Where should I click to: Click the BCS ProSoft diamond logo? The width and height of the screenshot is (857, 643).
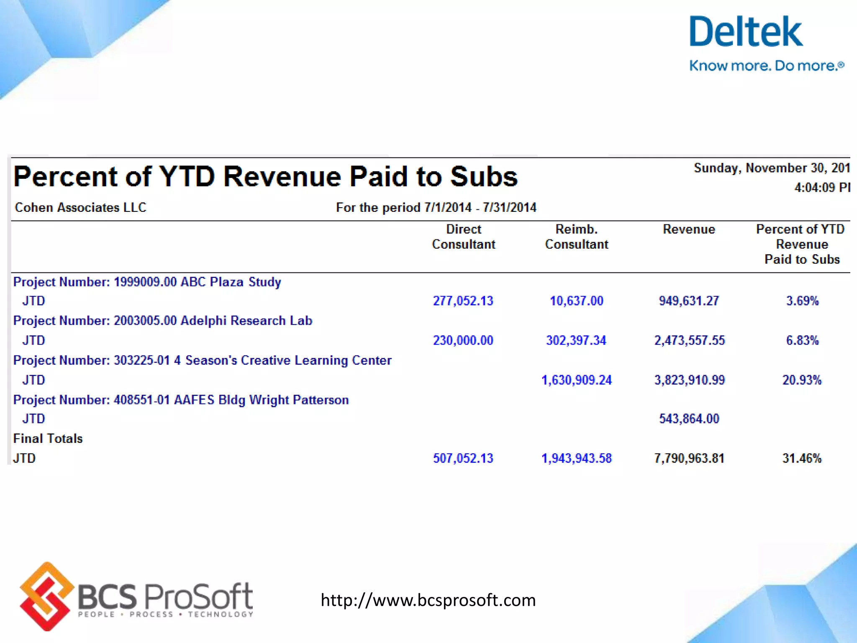point(47,596)
